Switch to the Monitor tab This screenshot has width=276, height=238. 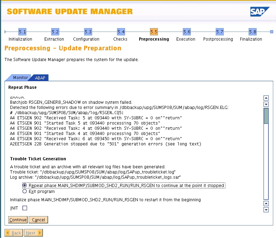click(x=20, y=78)
